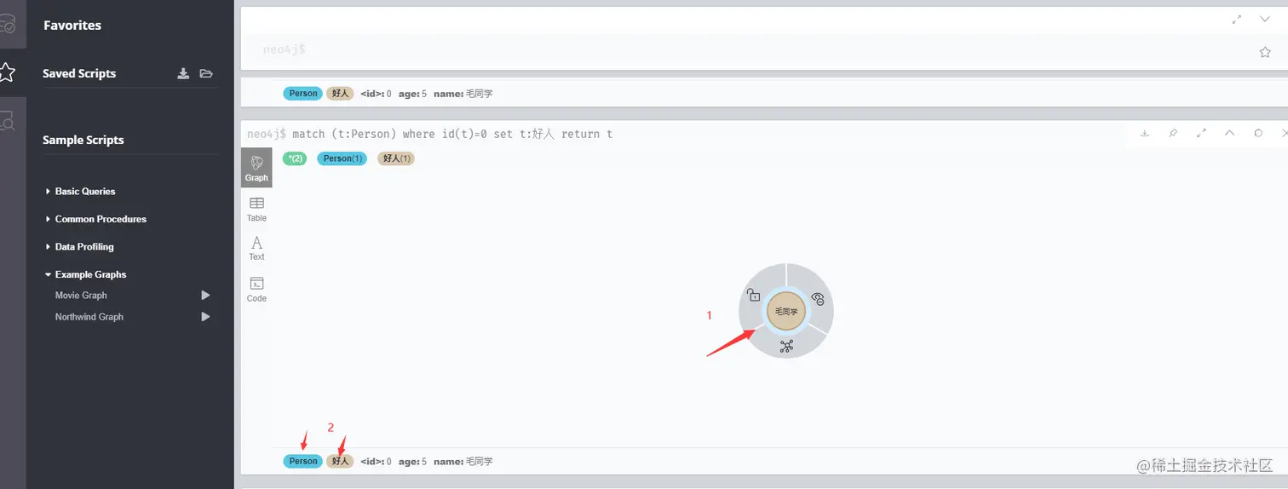This screenshot has width=1288, height=489.
Task: Click the Sample Scripts heading
Action: 83,140
